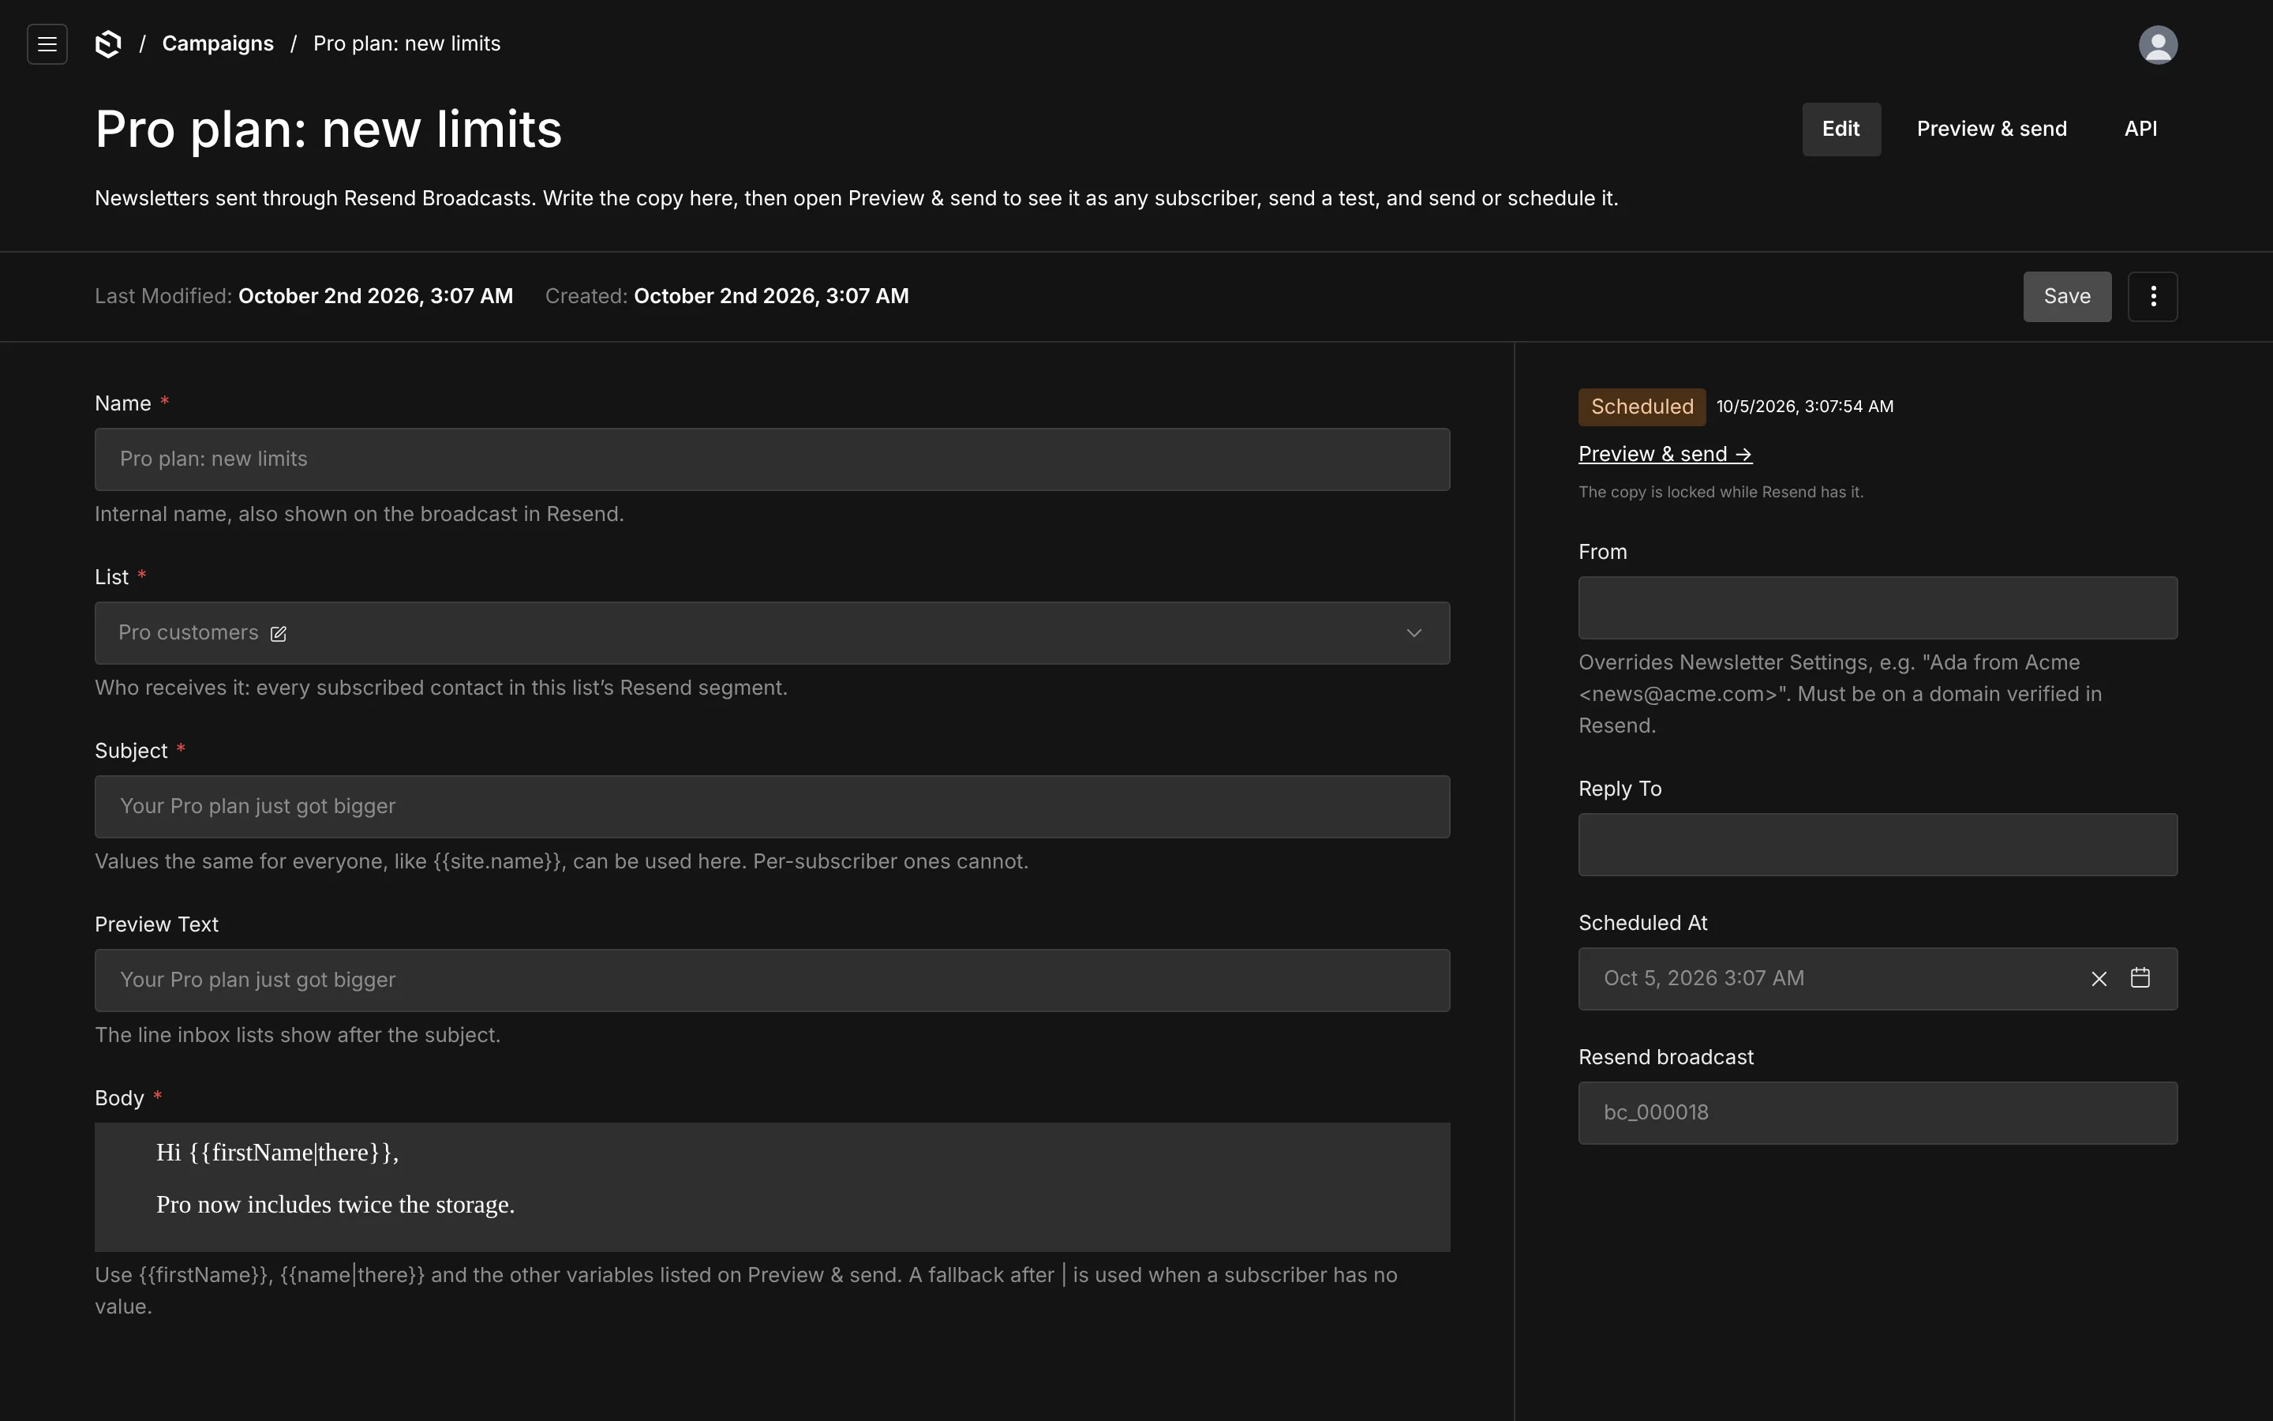Image resolution: width=2273 pixels, height=1421 pixels.
Task: Click the Save button
Action: coord(2067,297)
